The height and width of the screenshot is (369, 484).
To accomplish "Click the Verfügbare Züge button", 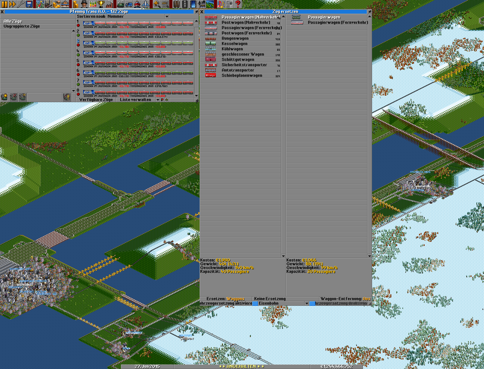I will coord(96,100).
